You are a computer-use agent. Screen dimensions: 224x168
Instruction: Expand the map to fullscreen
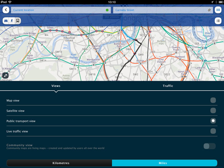click(6, 76)
